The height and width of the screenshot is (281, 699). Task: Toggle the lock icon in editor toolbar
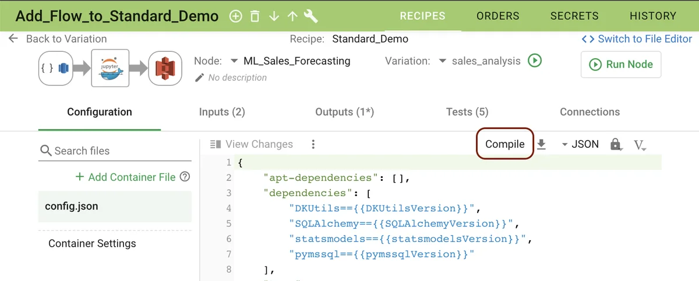[x=615, y=144]
